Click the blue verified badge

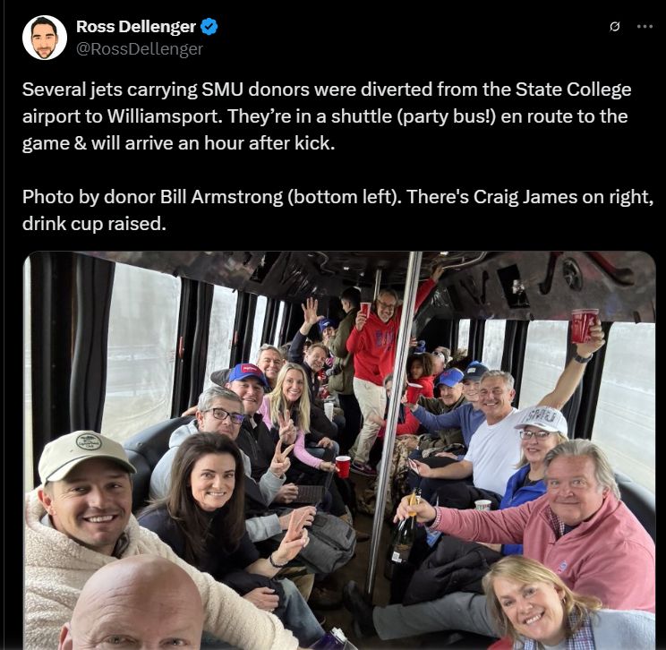point(209,27)
